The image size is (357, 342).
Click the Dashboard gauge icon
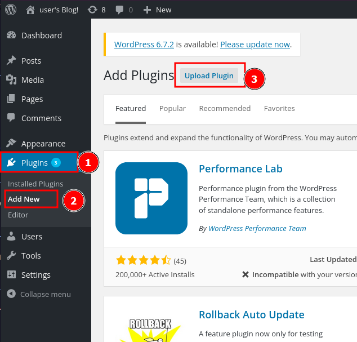point(11,35)
